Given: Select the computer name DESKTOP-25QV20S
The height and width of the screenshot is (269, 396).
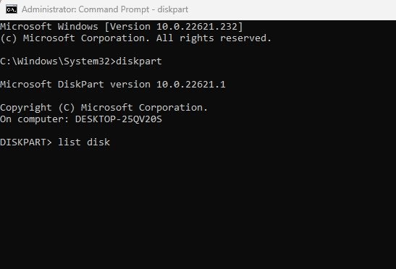Looking at the screenshot, I should tap(119, 119).
